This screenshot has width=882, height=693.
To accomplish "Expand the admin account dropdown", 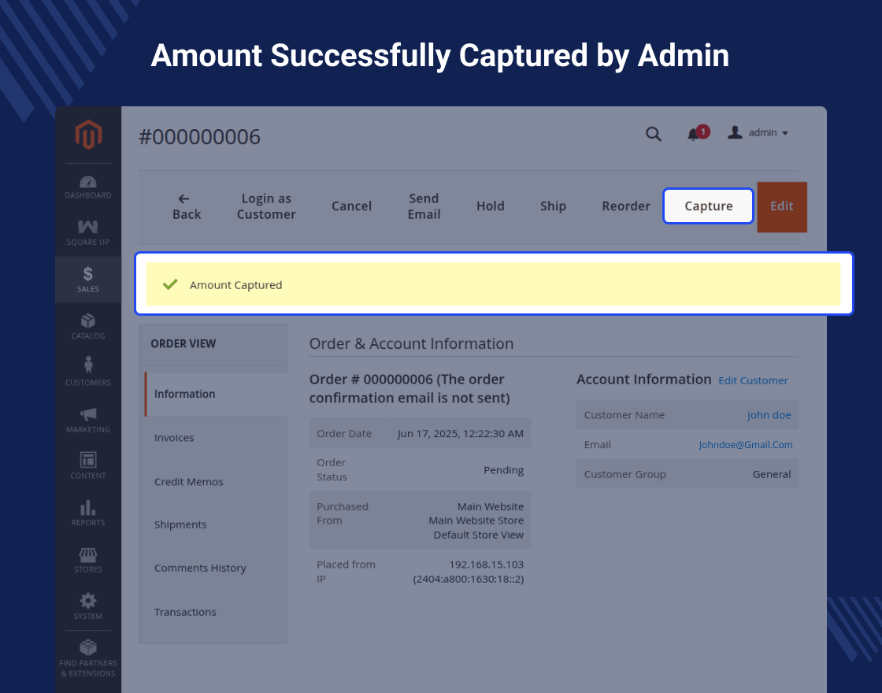I will [758, 133].
